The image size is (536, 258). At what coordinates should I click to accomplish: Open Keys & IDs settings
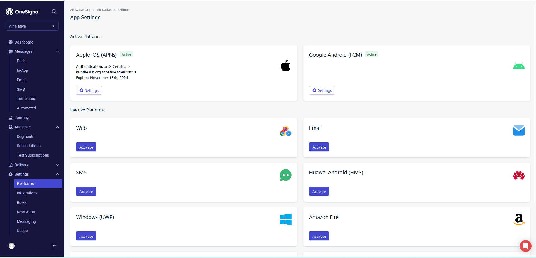pos(26,212)
